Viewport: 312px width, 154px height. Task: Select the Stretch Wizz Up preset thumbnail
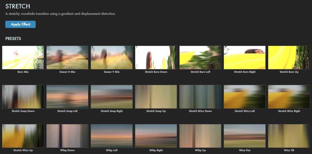pos(23,136)
